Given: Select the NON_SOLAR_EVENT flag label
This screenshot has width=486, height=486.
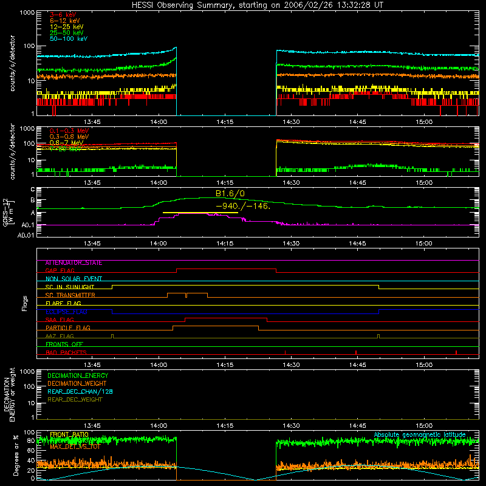Looking at the screenshot, I should [x=74, y=279].
